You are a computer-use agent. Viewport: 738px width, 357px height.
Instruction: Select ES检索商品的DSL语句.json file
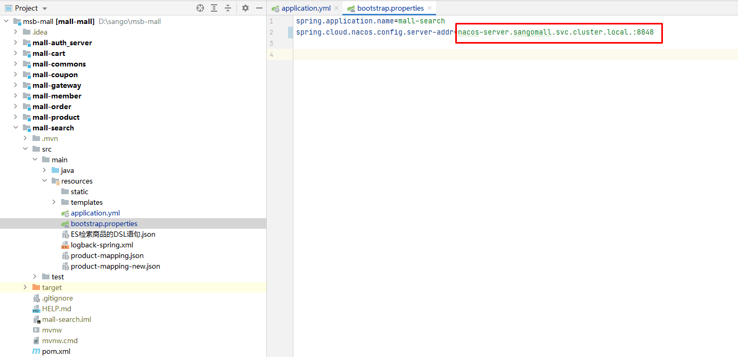113,234
